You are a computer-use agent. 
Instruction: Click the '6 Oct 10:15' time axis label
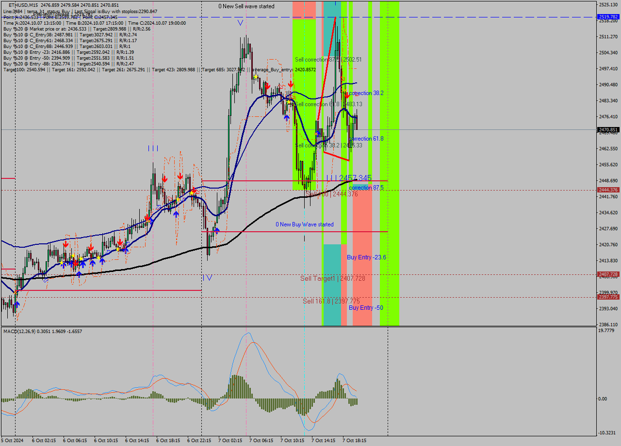(x=106, y=441)
